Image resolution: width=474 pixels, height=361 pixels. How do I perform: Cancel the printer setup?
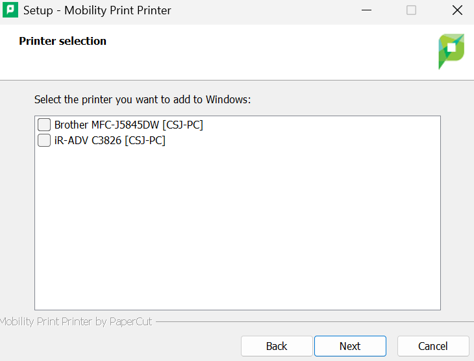click(432, 346)
